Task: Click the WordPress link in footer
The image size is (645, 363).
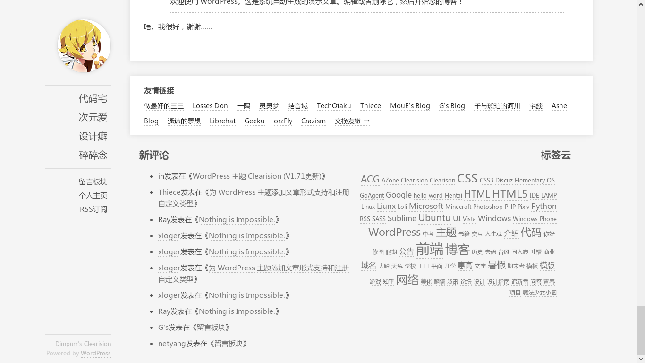Action: click(x=95, y=353)
